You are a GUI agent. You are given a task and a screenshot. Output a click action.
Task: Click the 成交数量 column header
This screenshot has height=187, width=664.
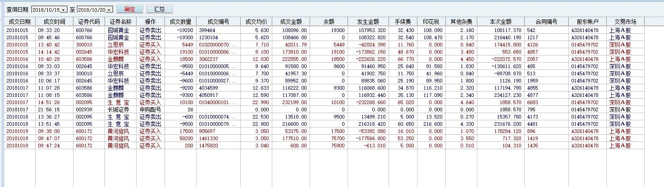point(180,21)
